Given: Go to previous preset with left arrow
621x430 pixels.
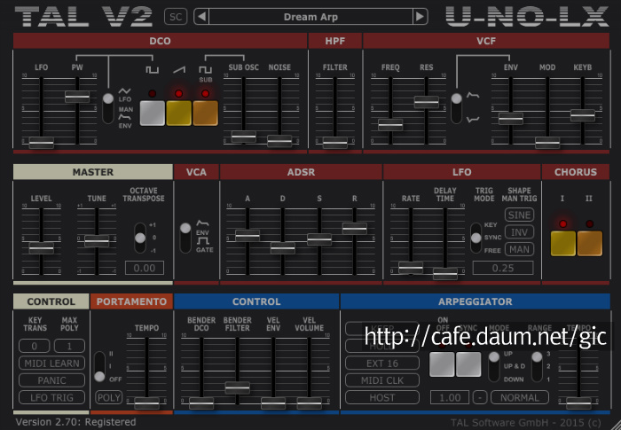Looking at the screenshot, I should [x=201, y=17].
